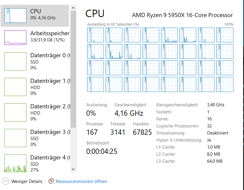Click the sidebar scroll up arrow
This screenshot has width=244, height=190.
[73, 8]
